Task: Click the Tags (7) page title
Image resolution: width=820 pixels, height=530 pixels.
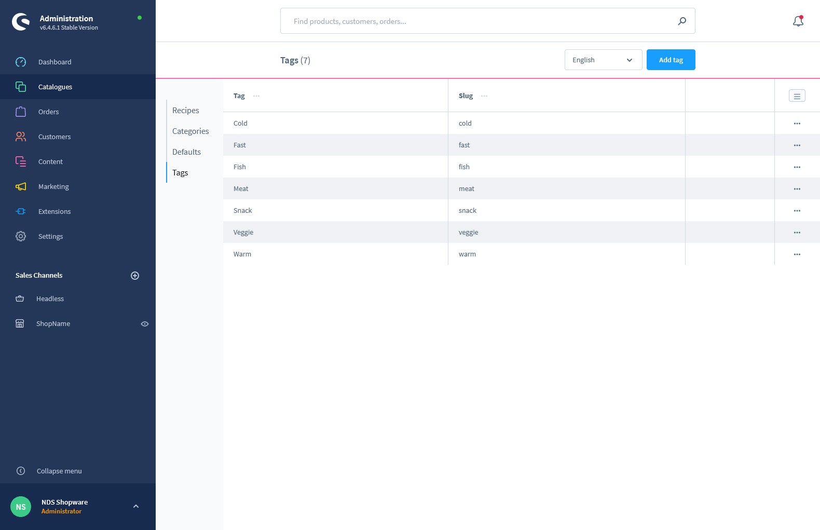Action: point(295,60)
